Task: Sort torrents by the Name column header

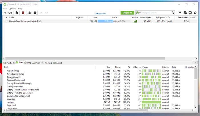Action: click(x=39, y=17)
